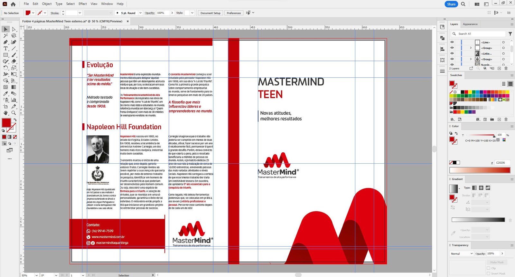Enable the Invert Mask checkbox
The height and width of the screenshot is (277, 515).
click(489, 273)
